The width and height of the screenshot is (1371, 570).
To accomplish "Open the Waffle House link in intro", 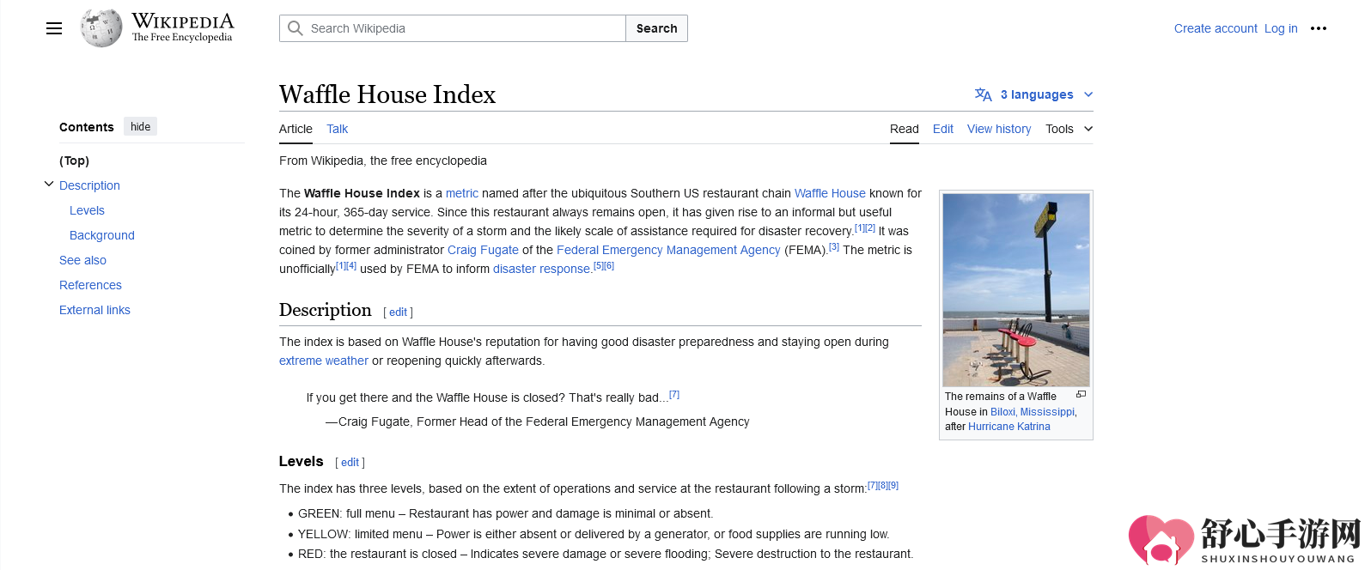I will [830, 193].
